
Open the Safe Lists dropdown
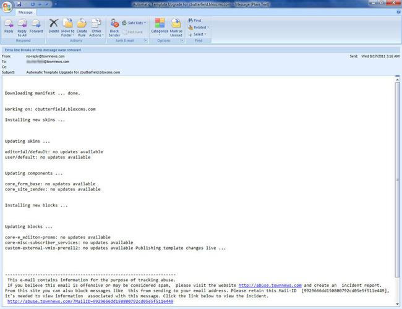(134, 23)
